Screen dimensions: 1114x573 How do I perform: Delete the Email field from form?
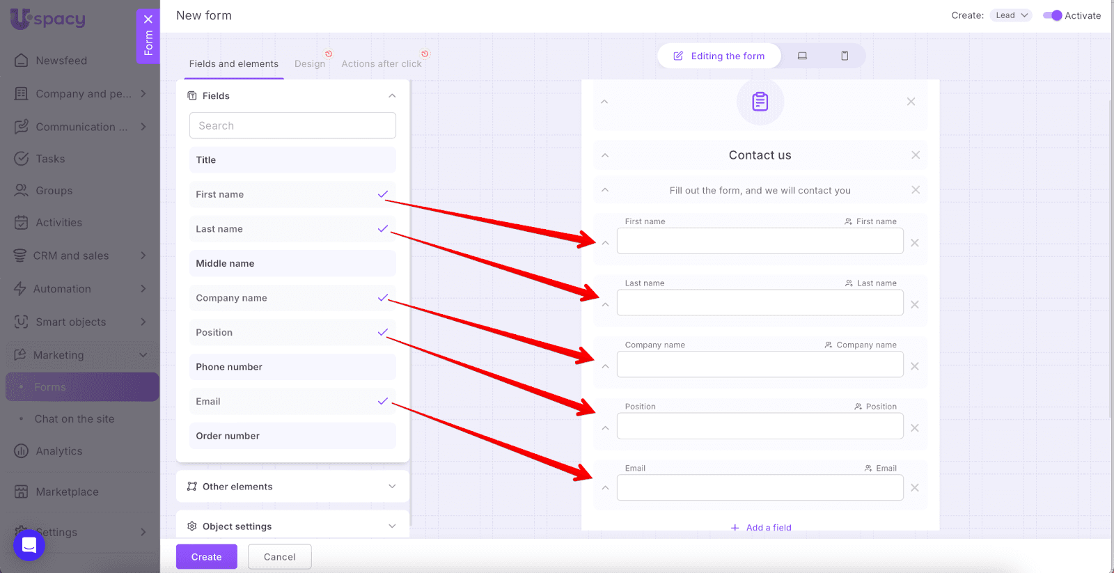(915, 488)
